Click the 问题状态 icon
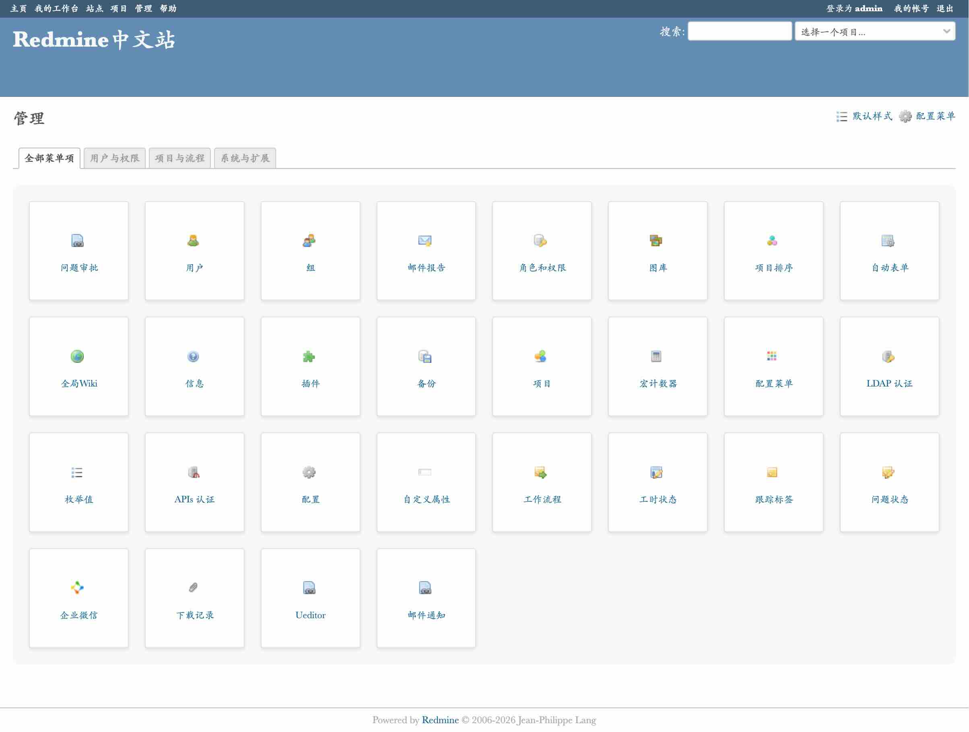 point(888,473)
